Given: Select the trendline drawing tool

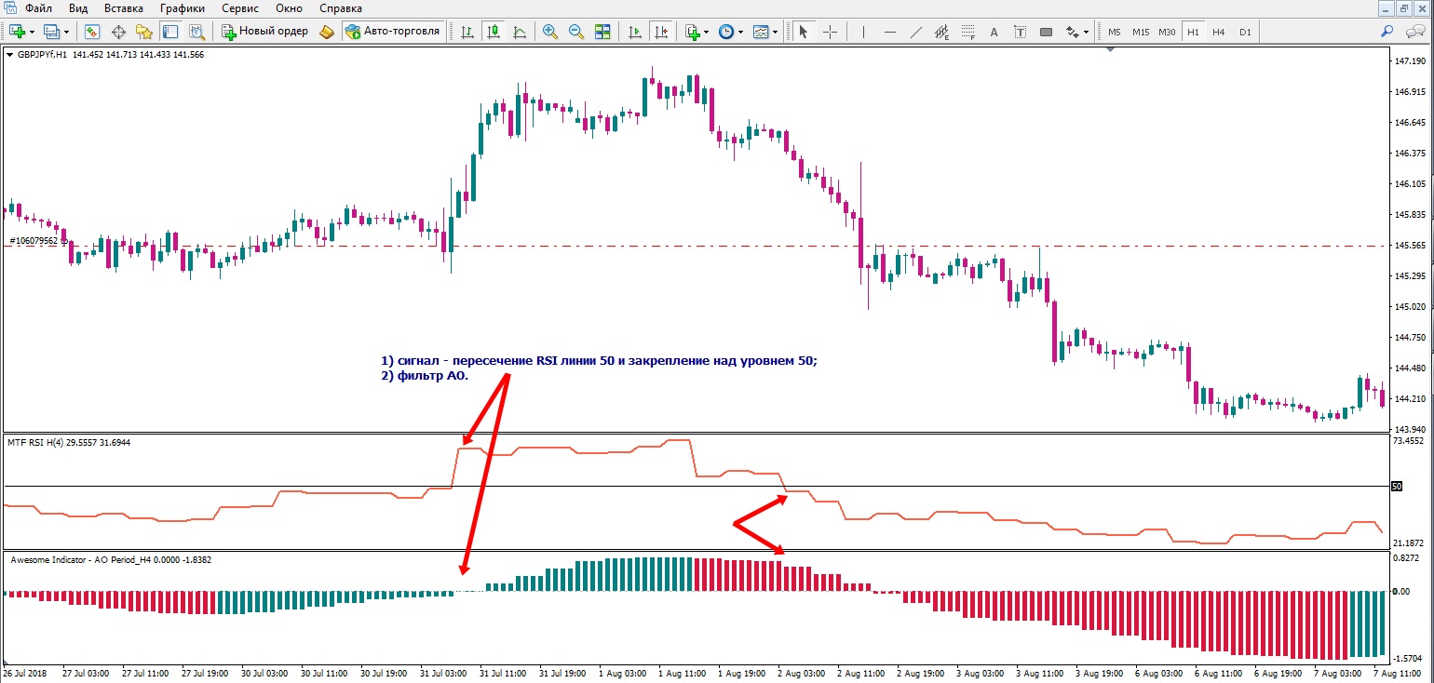Looking at the screenshot, I should coord(916,32).
